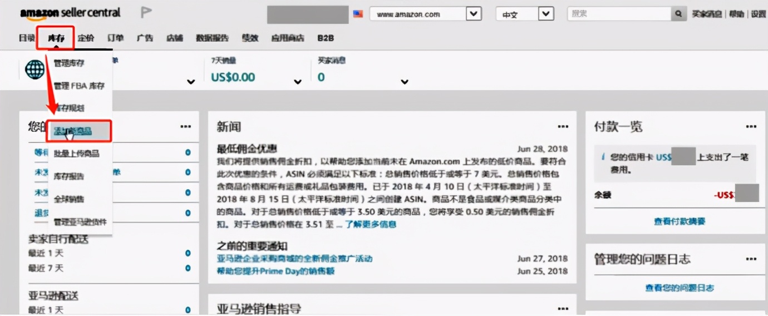Select 批量上传商品 from the dropdown menu
Image resolution: width=768 pixels, height=316 pixels.
click(x=77, y=153)
